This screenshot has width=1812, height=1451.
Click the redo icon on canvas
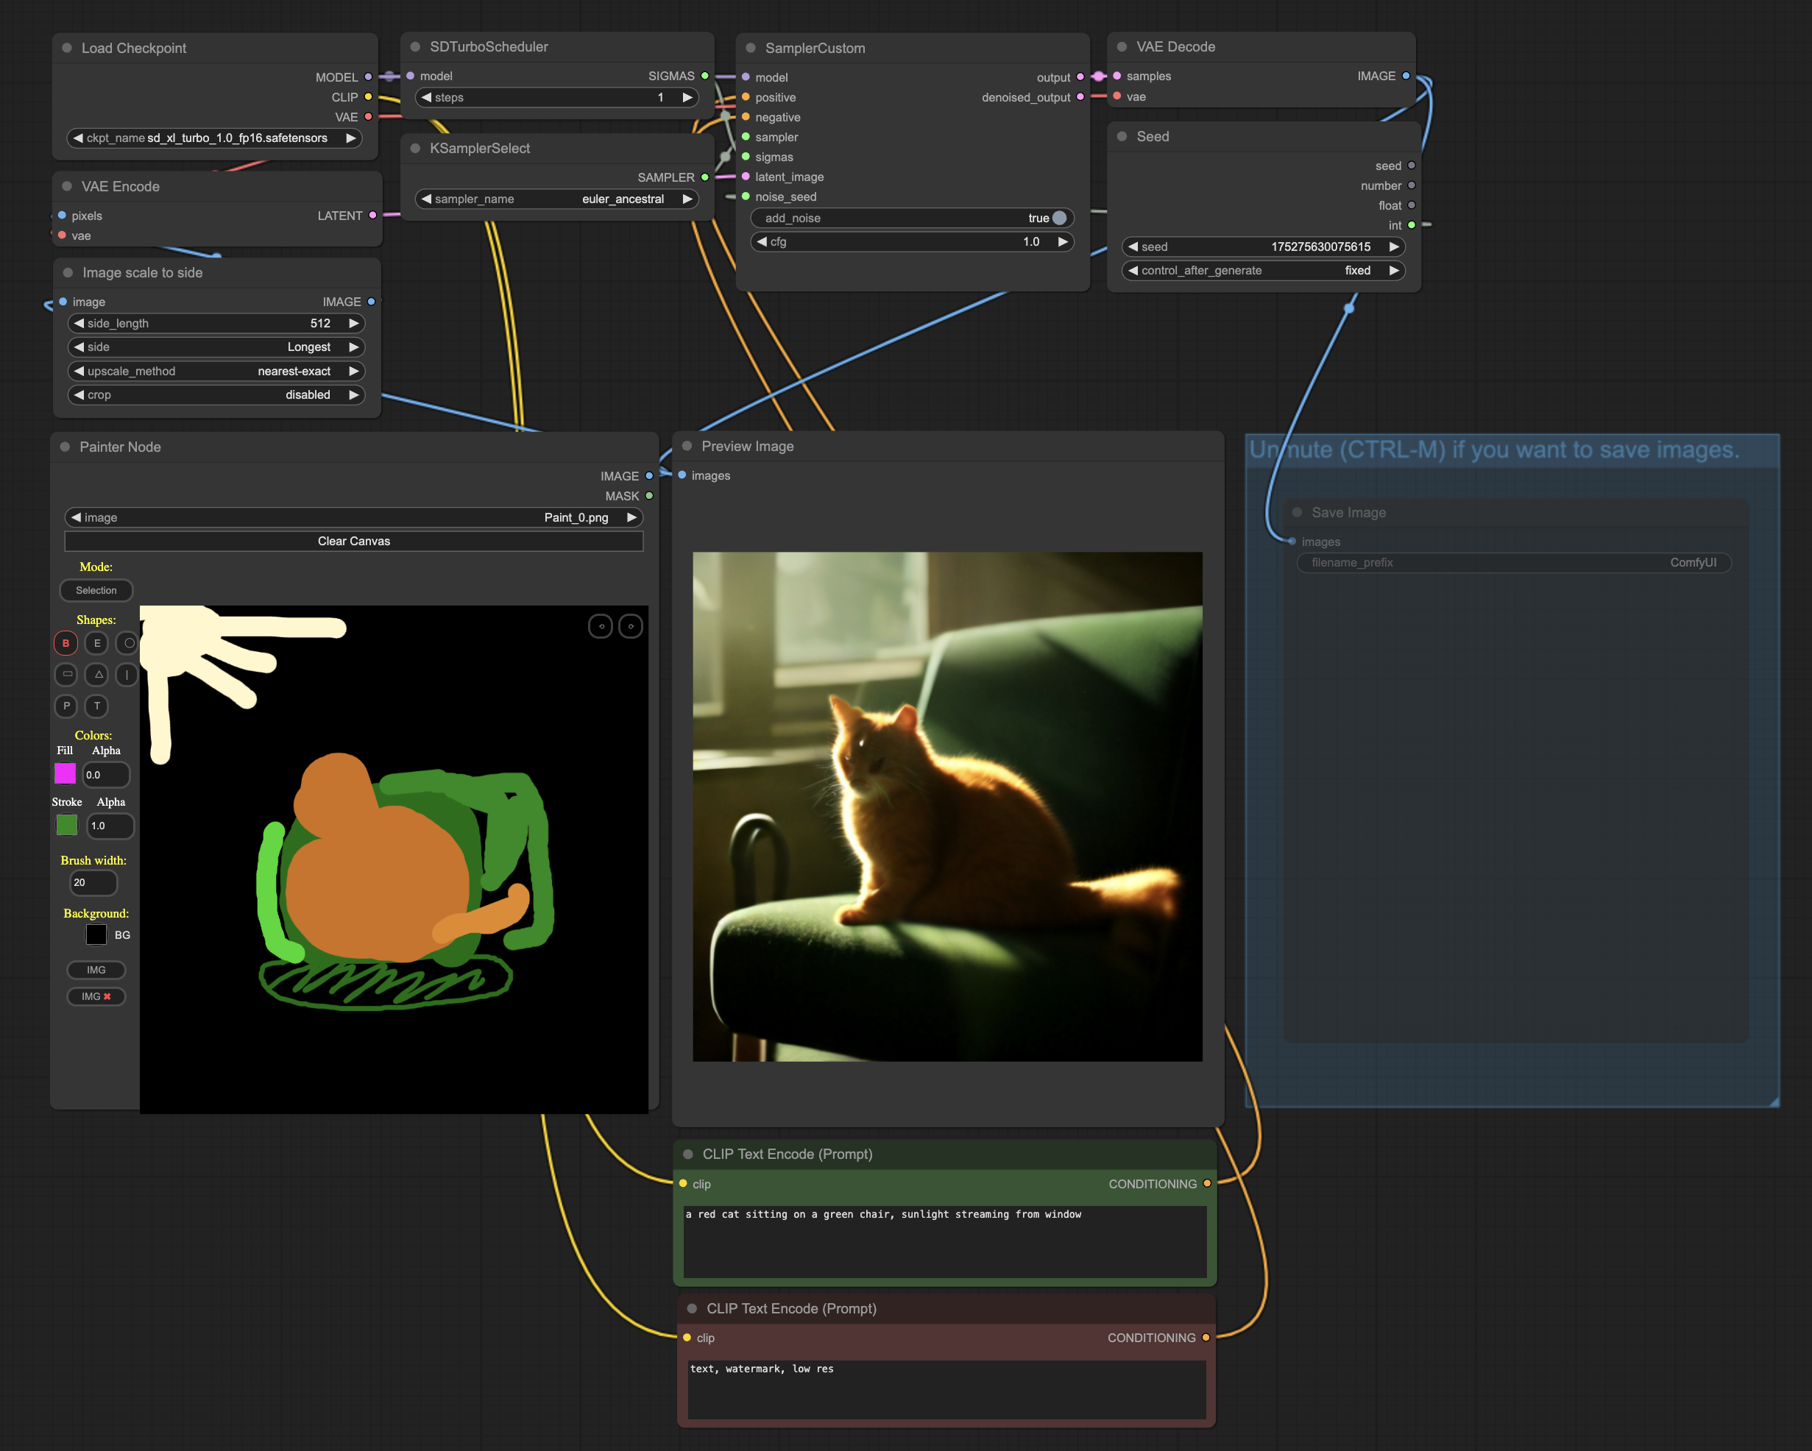pos(630,626)
